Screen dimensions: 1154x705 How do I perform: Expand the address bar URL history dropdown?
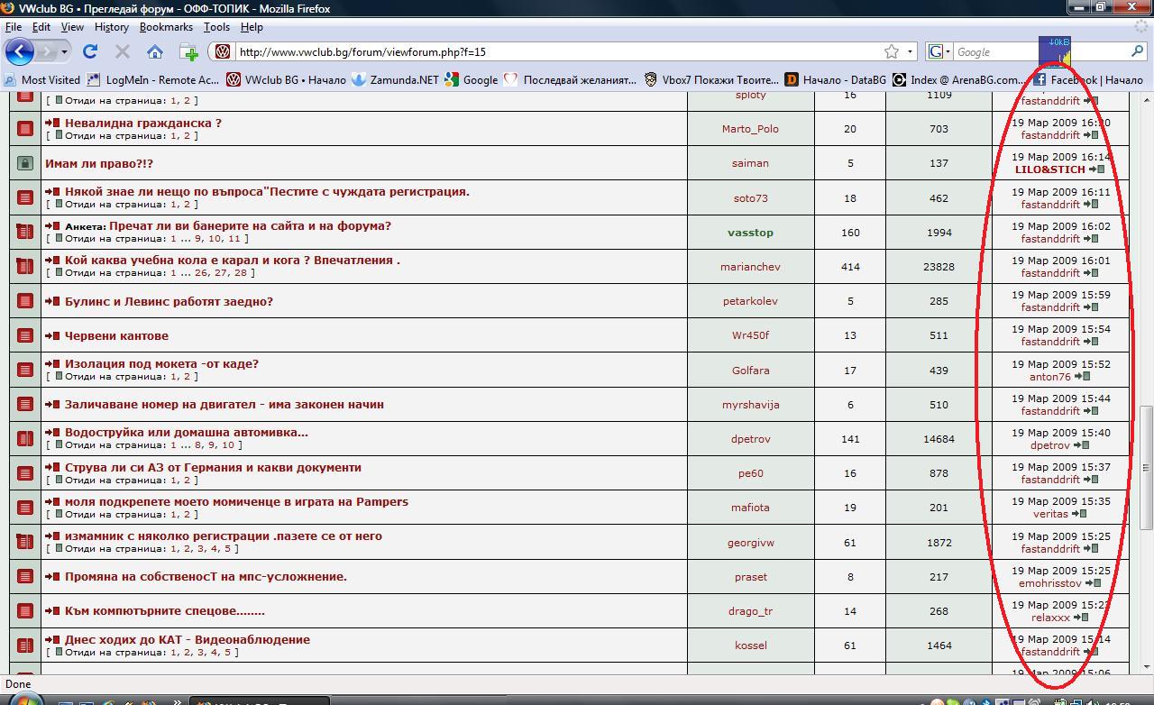point(910,52)
